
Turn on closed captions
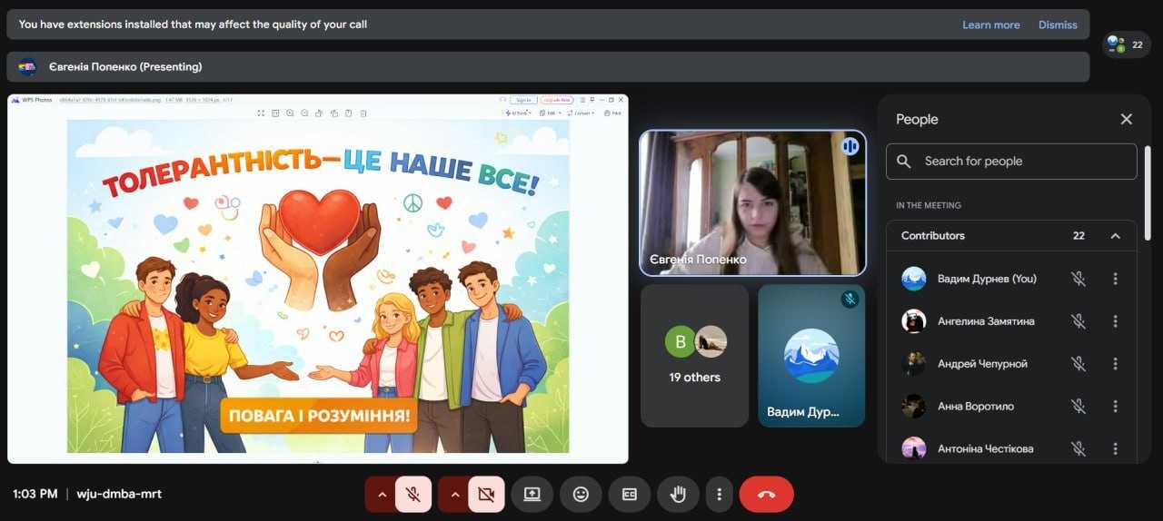629,495
